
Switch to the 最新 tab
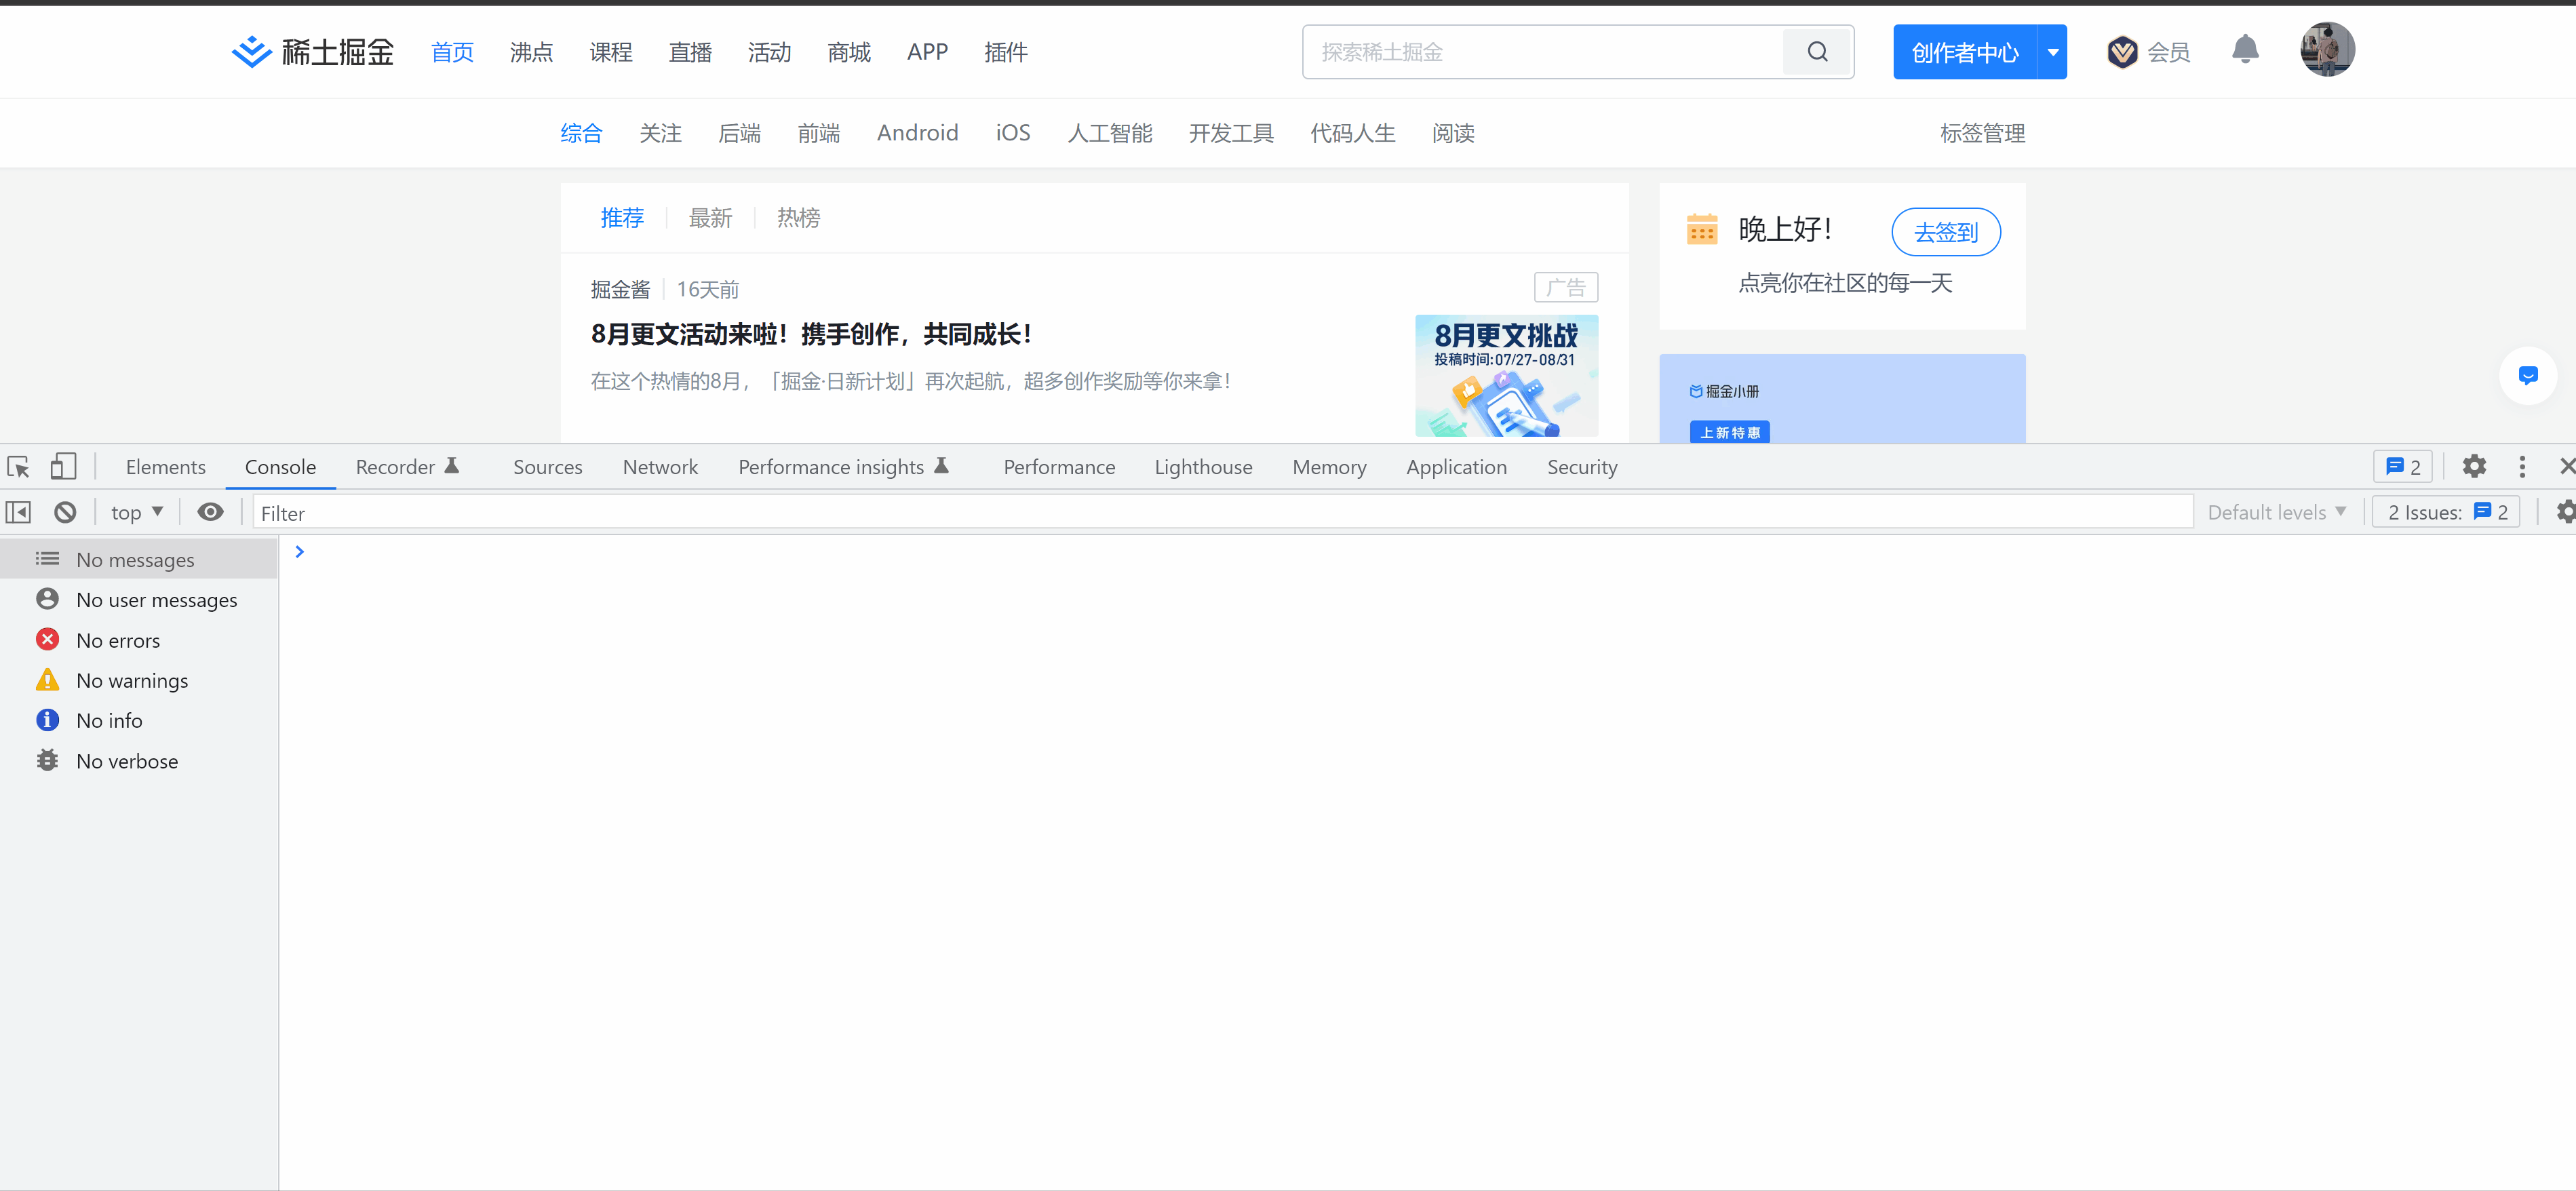tap(710, 218)
